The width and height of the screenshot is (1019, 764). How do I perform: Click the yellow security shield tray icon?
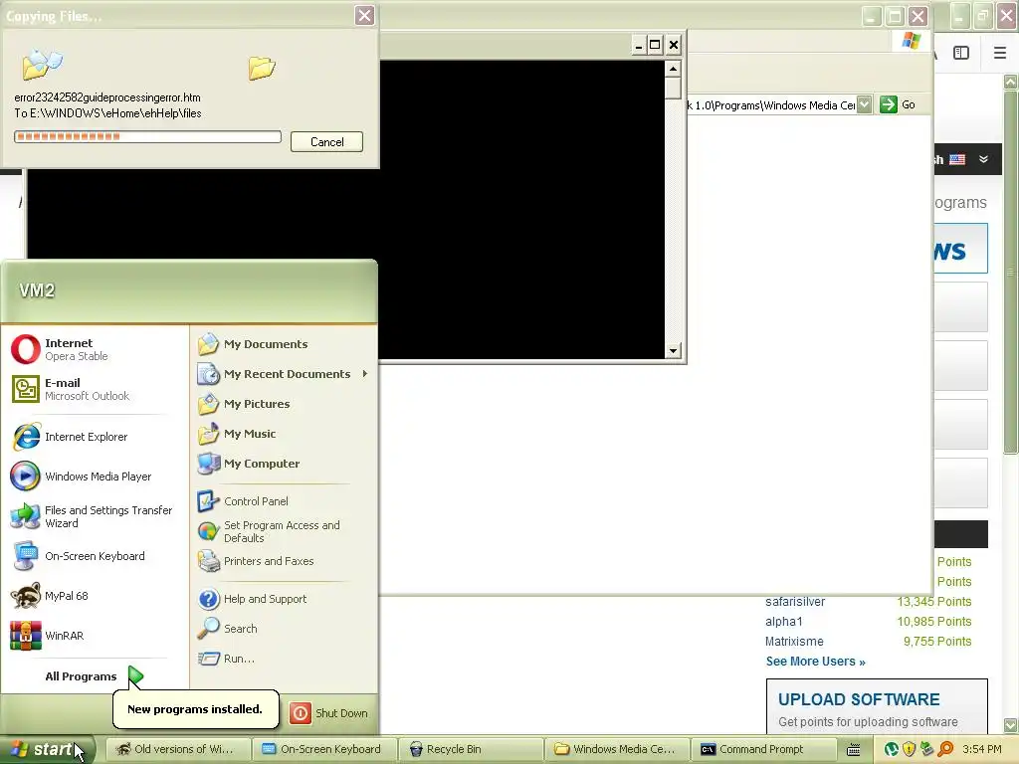pyautogui.click(x=910, y=749)
